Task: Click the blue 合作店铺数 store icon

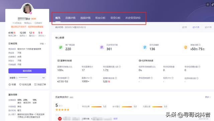Action: (145, 47)
